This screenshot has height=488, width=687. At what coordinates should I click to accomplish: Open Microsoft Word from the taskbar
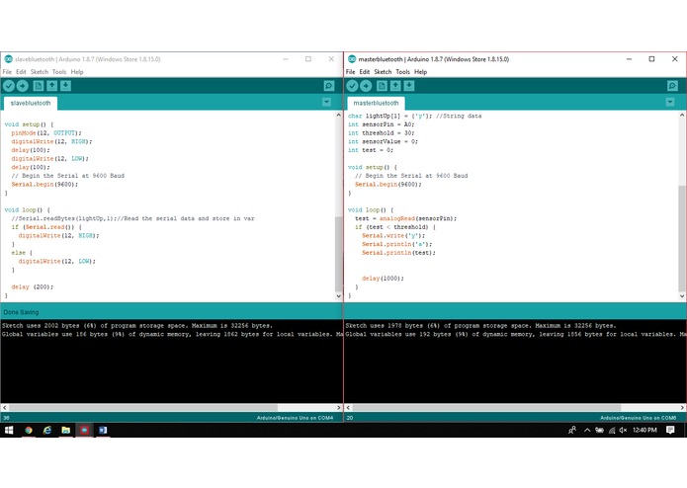[x=103, y=431]
